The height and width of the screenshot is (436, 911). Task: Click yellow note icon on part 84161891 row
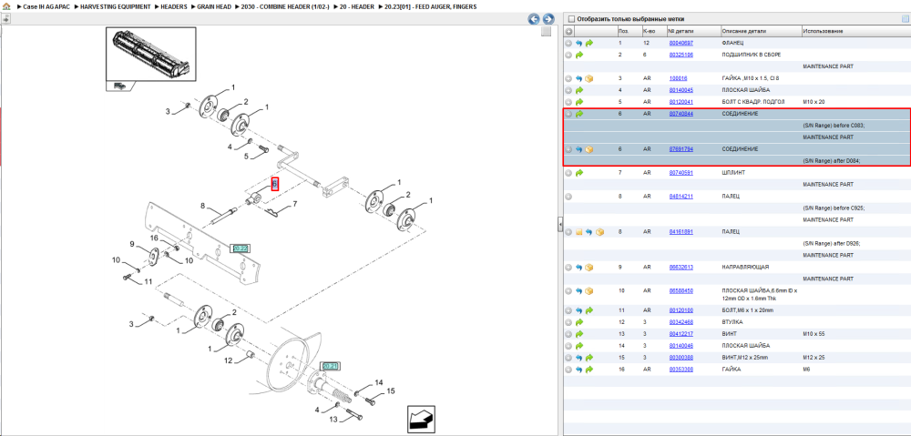click(x=579, y=231)
